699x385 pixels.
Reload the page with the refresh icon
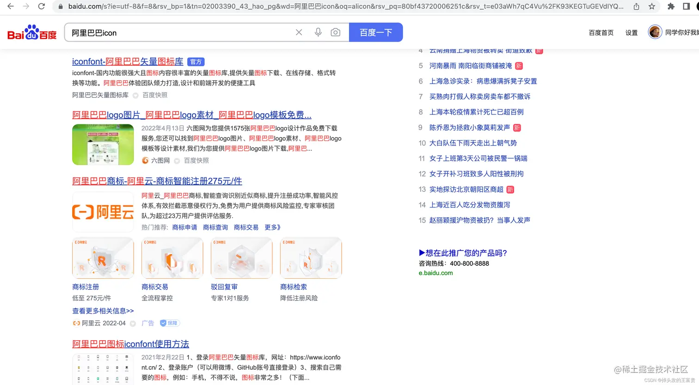tap(42, 6)
